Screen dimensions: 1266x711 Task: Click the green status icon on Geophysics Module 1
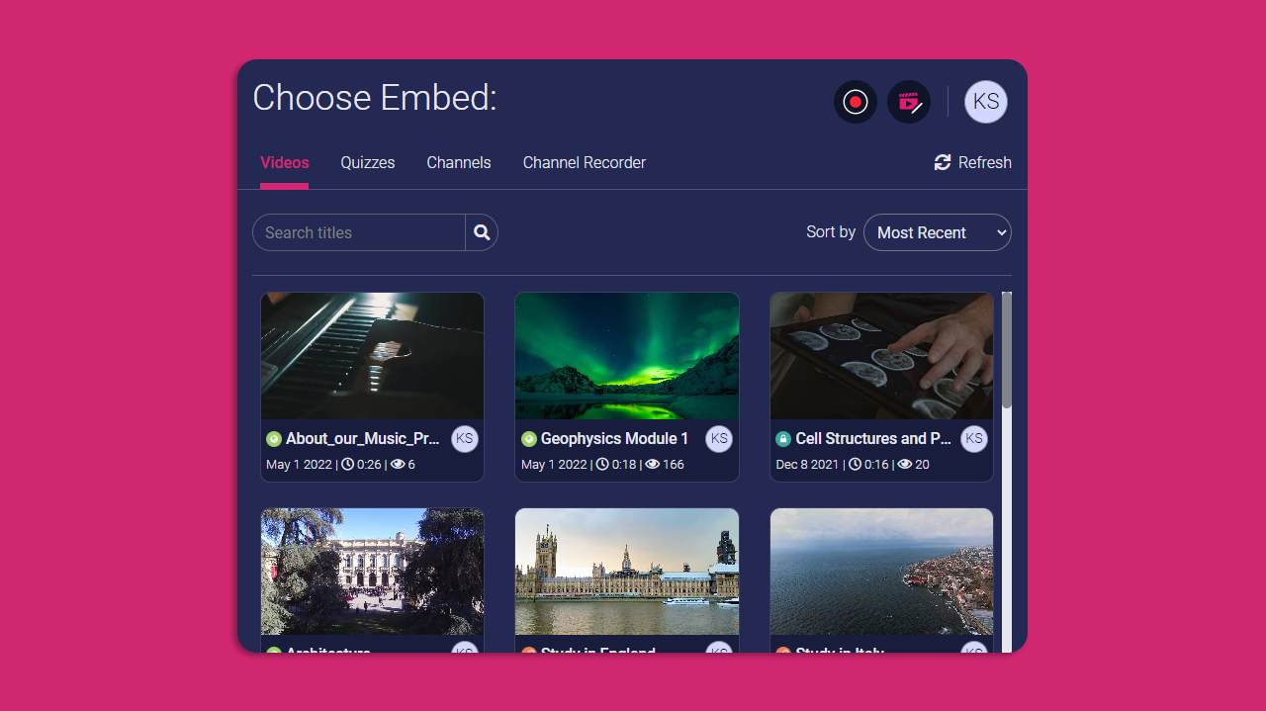pyautogui.click(x=529, y=439)
